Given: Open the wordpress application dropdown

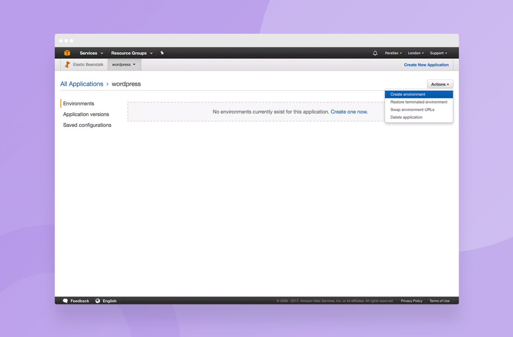Looking at the screenshot, I should [x=124, y=64].
